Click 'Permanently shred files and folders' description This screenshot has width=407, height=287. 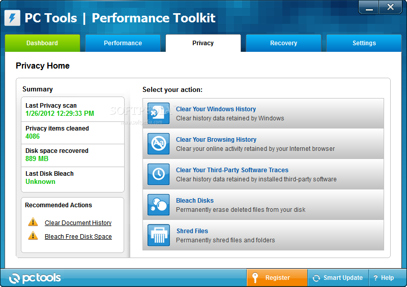click(x=225, y=240)
